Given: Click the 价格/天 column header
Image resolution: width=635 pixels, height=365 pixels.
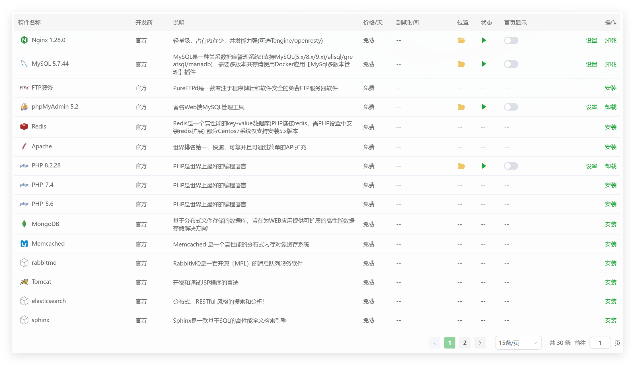Looking at the screenshot, I should pos(373,22).
